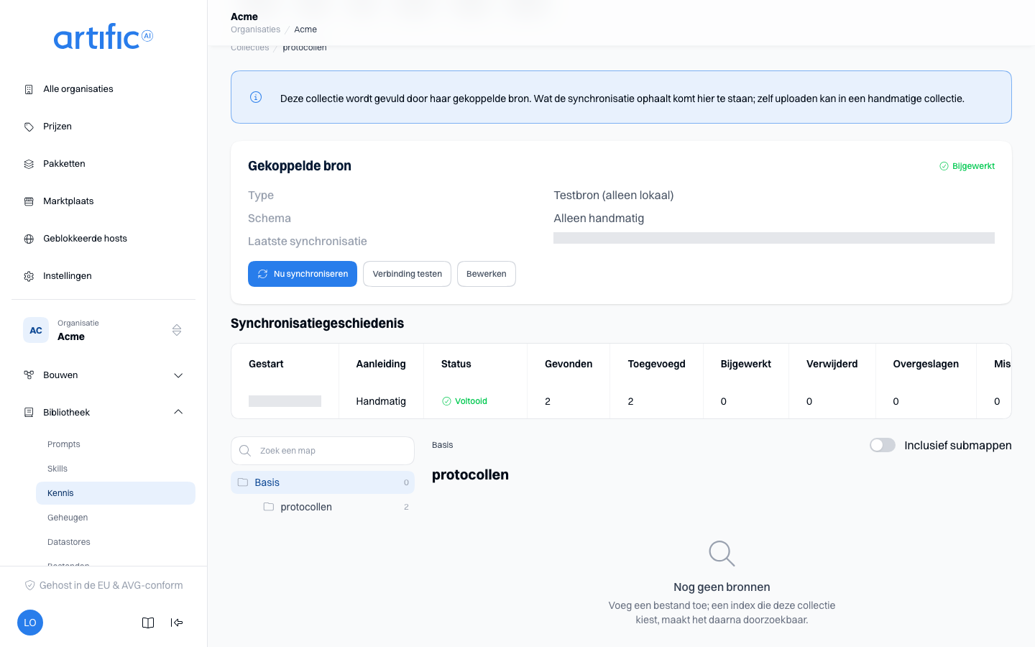Click the info icon in banner
The width and height of the screenshot is (1035, 647).
(x=256, y=97)
